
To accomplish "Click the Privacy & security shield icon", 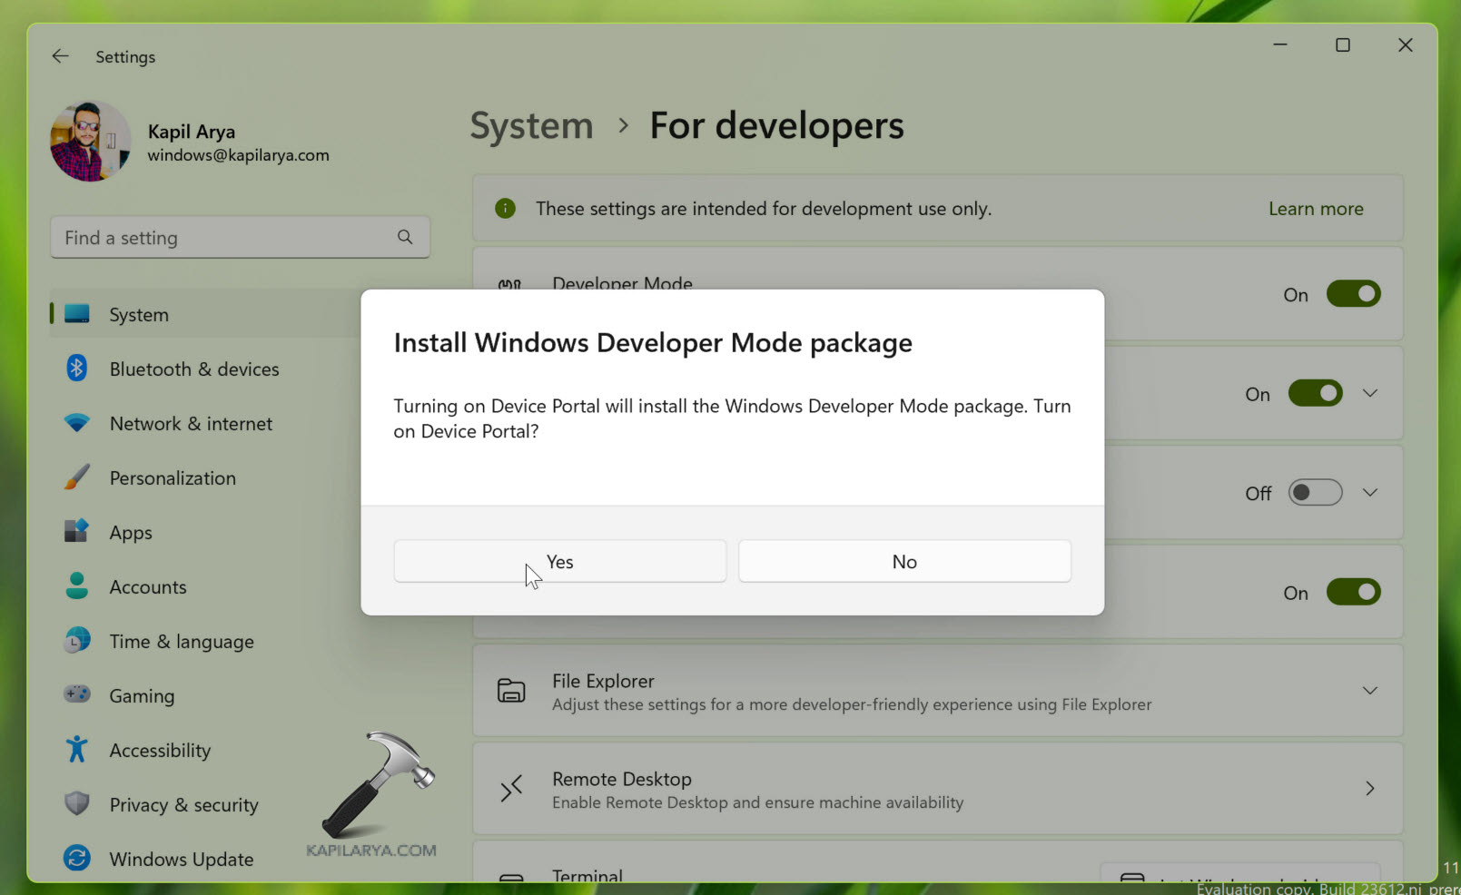I will (x=77, y=803).
